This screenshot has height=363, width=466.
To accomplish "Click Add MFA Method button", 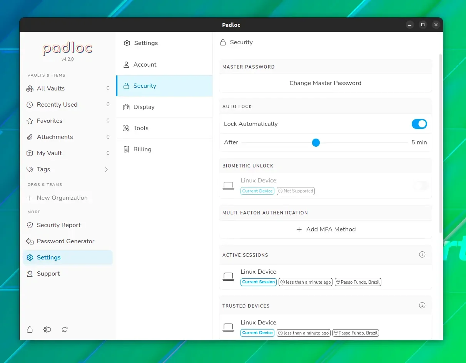I will click(x=326, y=229).
